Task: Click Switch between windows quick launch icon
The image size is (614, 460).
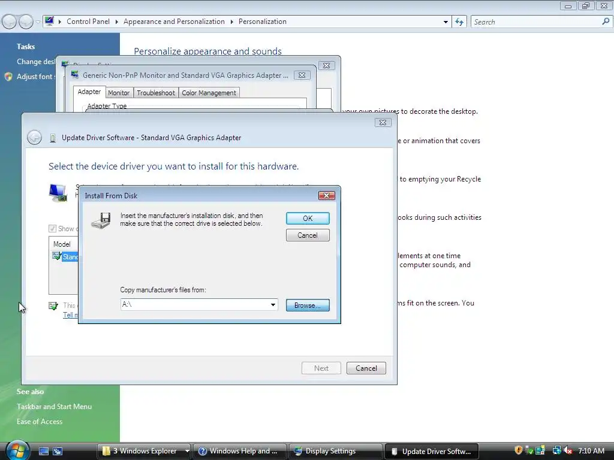Action: point(58,451)
